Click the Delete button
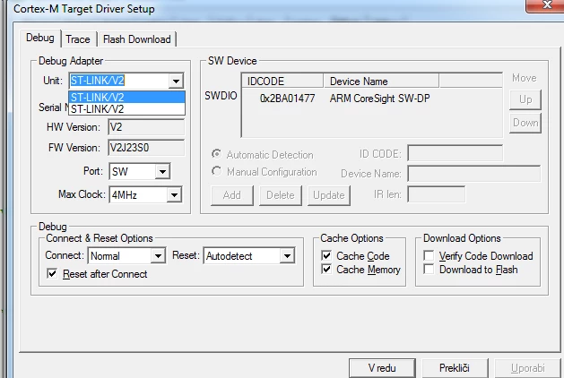The height and width of the screenshot is (378, 564). click(x=281, y=195)
